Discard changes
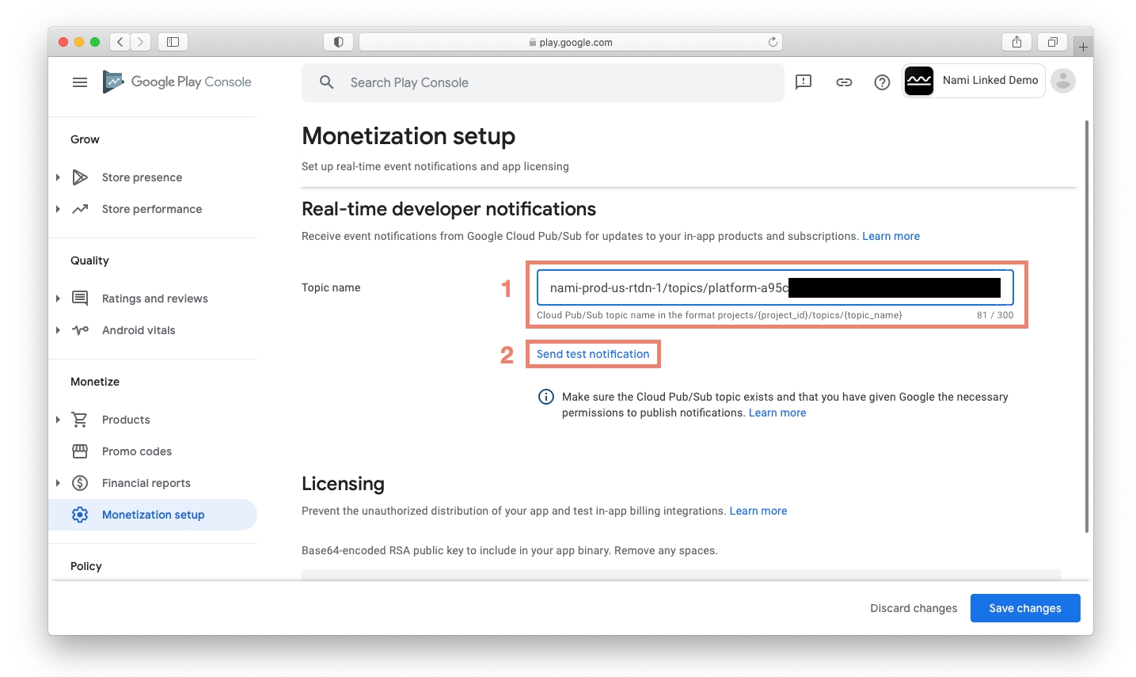Screen dimensions: 1136x677 [x=914, y=608]
